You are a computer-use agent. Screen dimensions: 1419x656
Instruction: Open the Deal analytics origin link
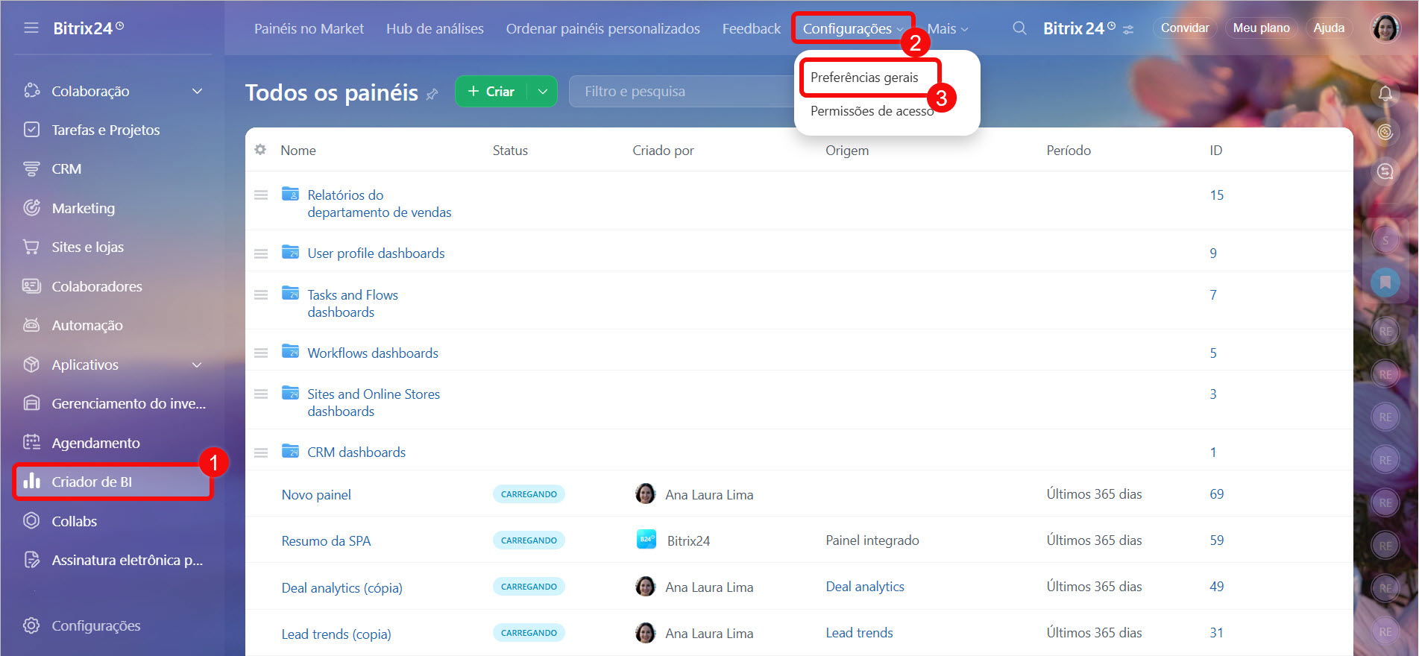tap(865, 587)
